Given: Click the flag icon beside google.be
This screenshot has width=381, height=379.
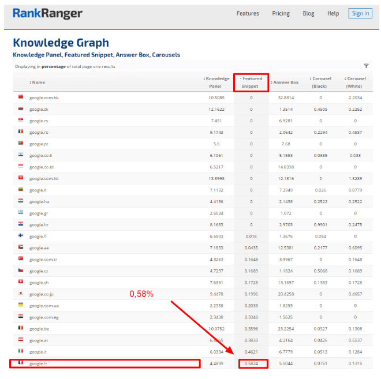Looking at the screenshot, I should click(21, 328).
